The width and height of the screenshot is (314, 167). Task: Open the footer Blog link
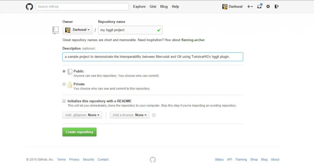[x=264, y=159]
